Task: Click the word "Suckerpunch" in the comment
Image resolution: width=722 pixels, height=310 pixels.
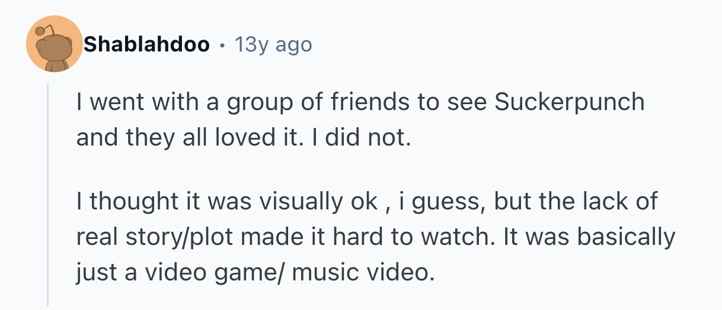Action: (x=569, y=102)
